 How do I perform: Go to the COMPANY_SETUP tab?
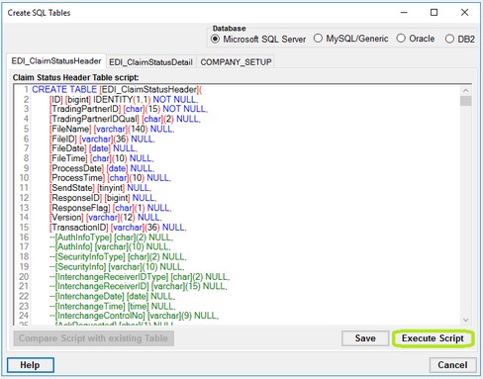point(236,62)
